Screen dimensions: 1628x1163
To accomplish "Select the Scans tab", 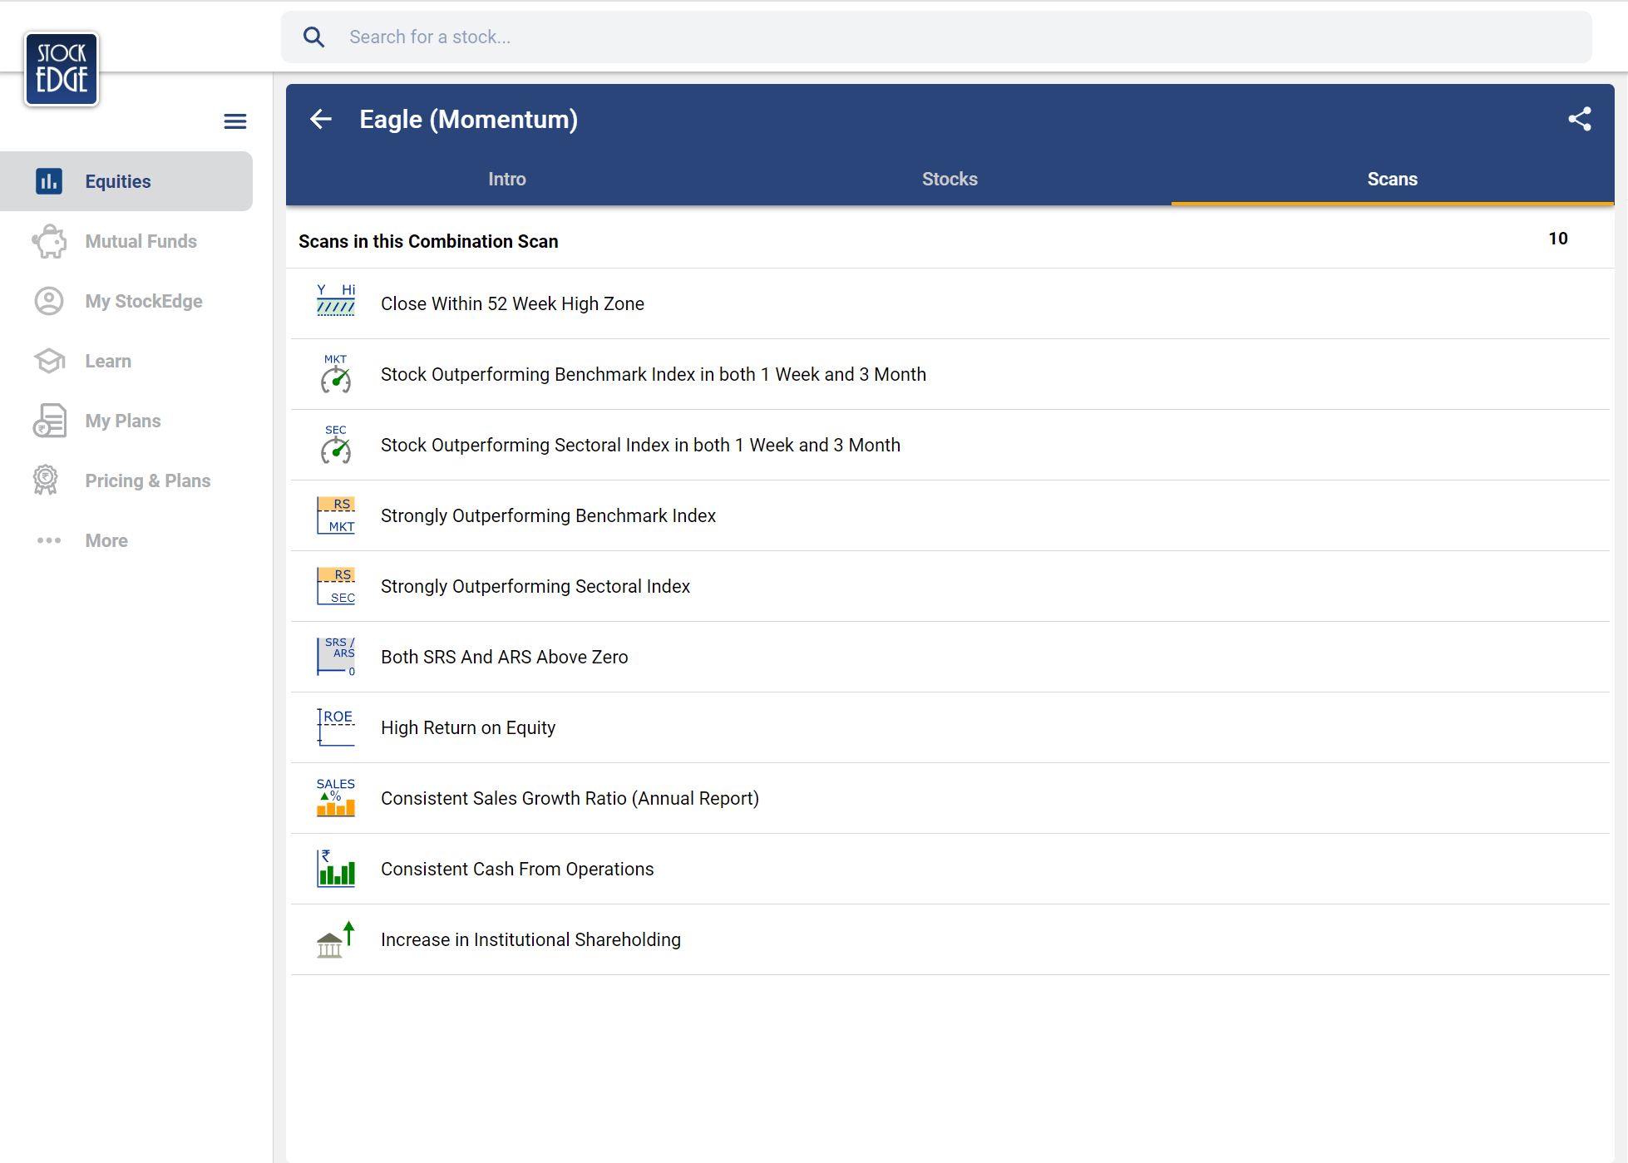I will (1392, 179).
